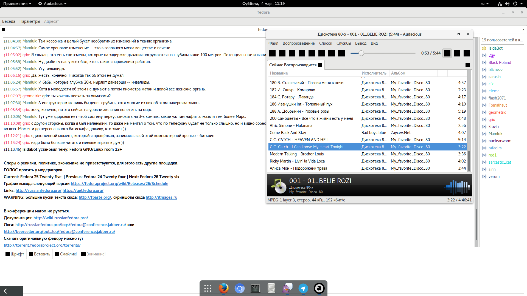Image resolution: width=527 pixels, height=296 pixels.
Task: Open the Audacious app menu in top bar
Action: [x=52, y=4]
